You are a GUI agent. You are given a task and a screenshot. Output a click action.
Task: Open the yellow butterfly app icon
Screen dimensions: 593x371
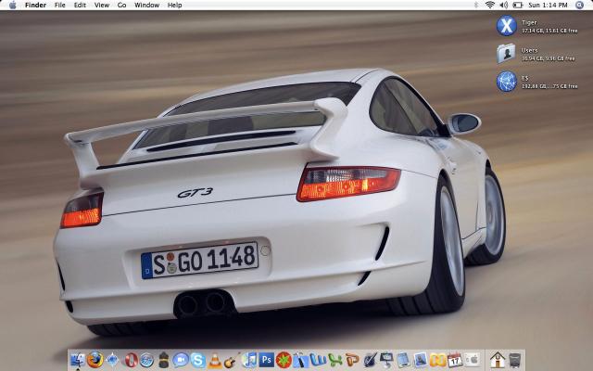click(x=438, y=360)
